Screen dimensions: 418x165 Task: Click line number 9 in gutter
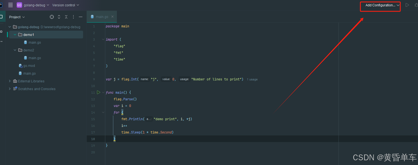tap(94, 79)
